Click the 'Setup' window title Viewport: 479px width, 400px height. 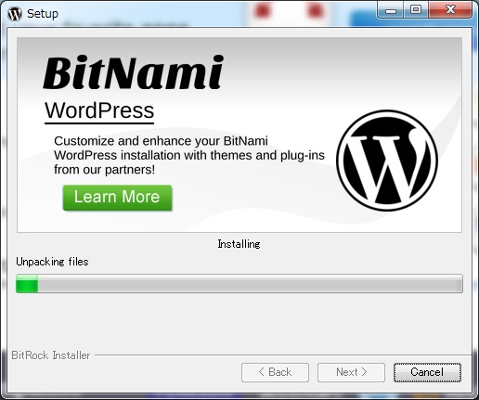coord(43,14)
